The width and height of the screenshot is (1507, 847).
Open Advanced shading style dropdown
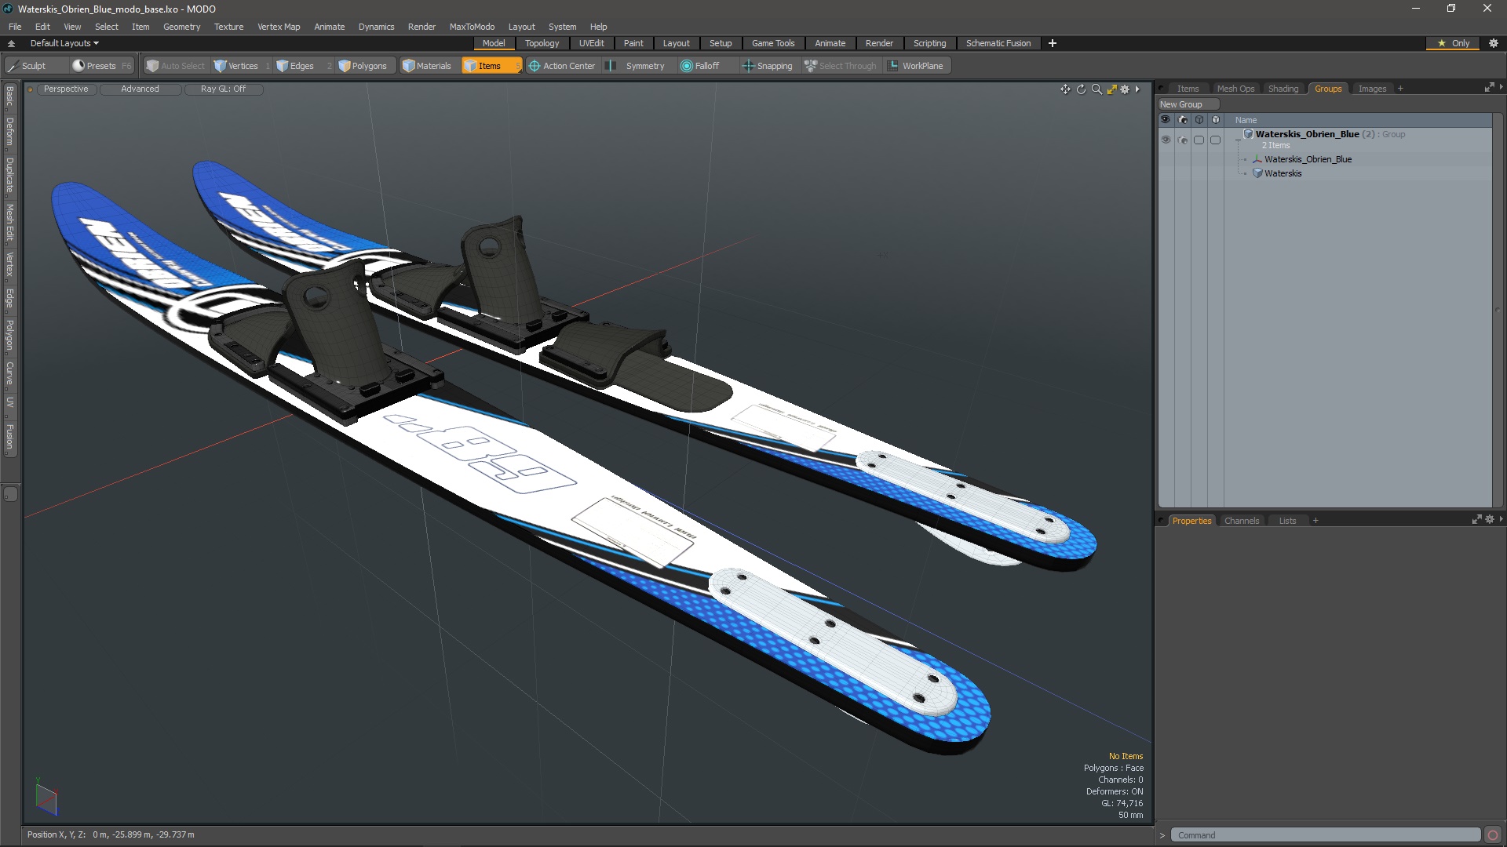[140, 89]
